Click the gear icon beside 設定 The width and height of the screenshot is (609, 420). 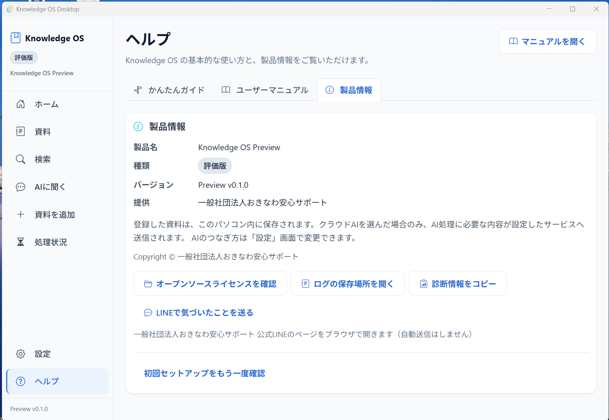point(21,354)
